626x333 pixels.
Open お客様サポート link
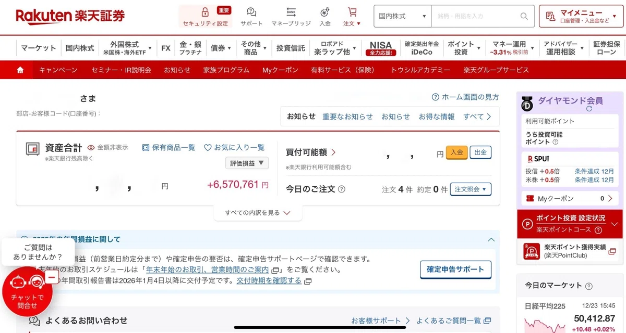[380, 321]
